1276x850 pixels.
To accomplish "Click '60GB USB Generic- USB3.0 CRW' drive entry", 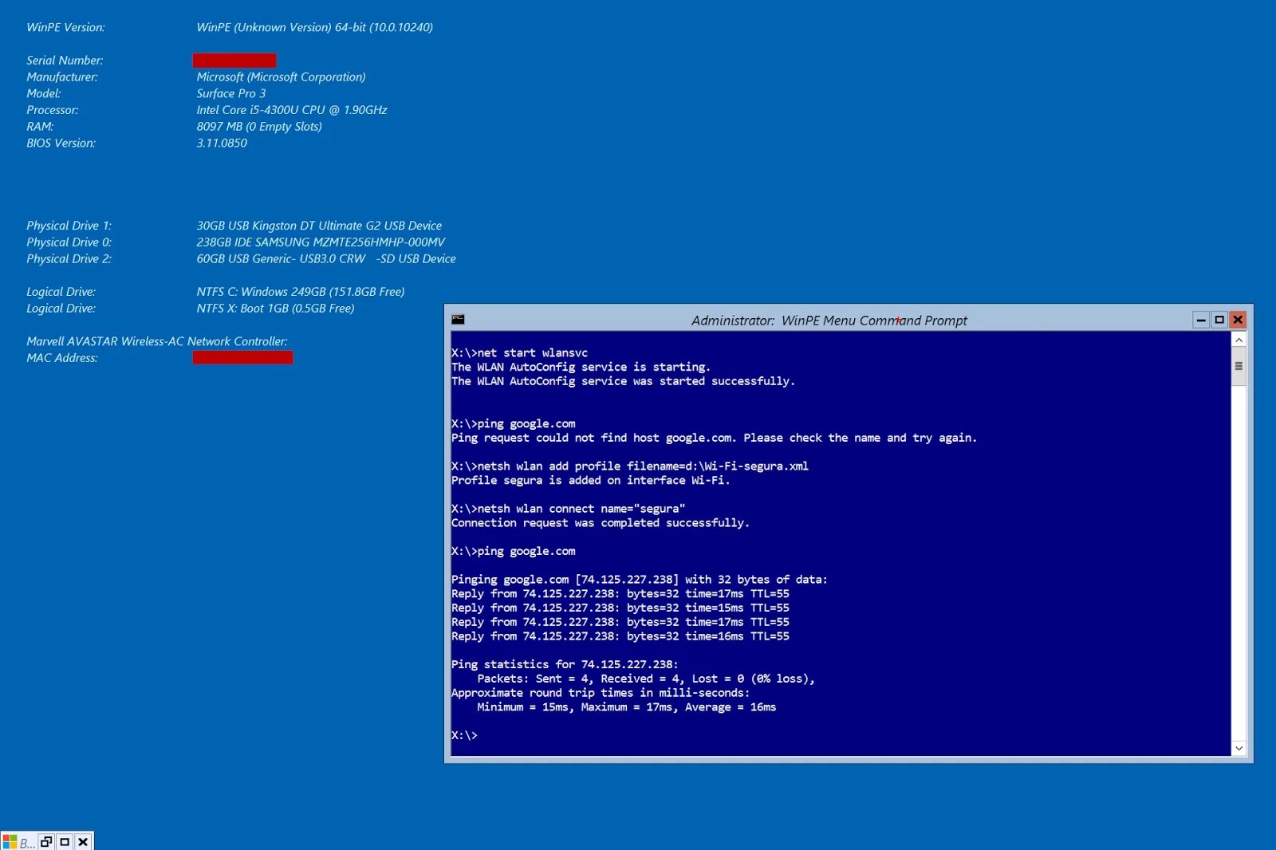I will 326,259.
